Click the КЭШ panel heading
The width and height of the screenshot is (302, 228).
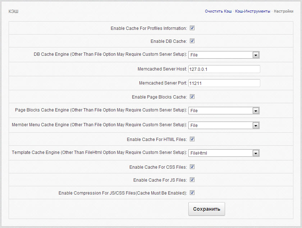[13, 11]
